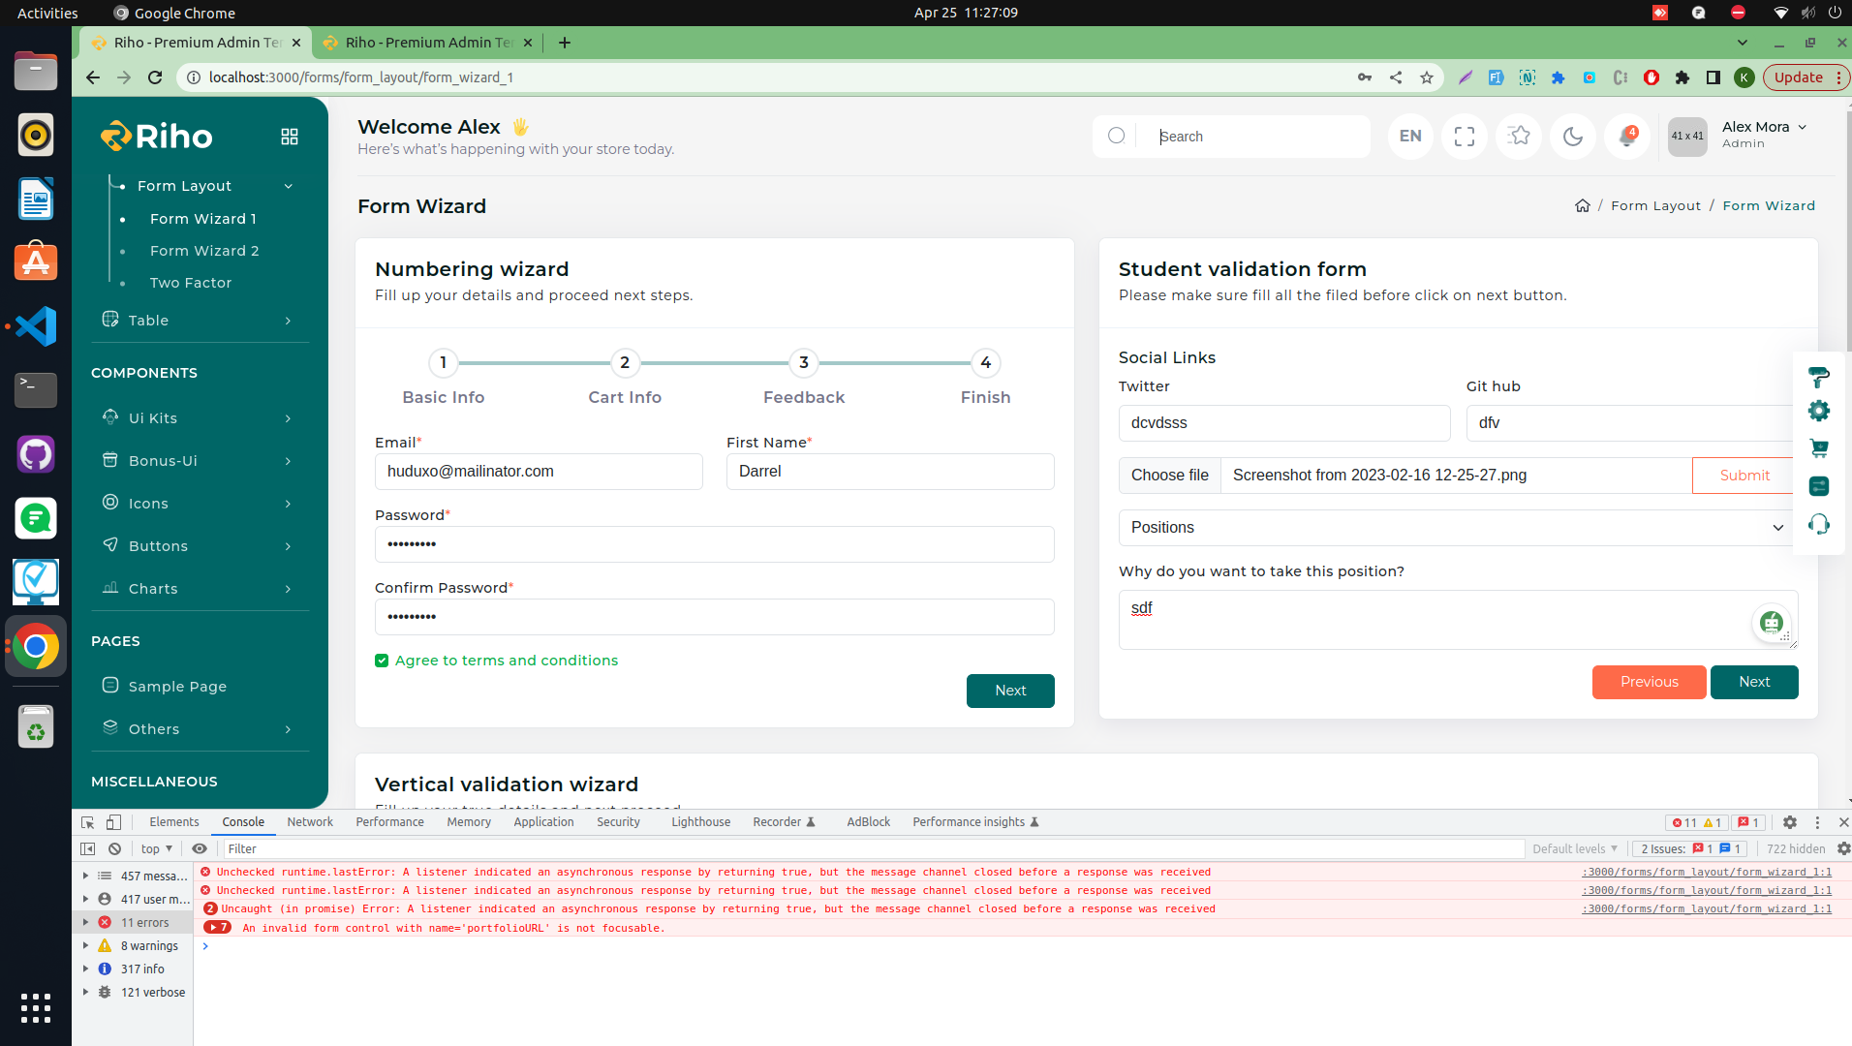The height and width of the screenshot is (1046, 1852).
Task: Open notifications via the bell icon
Action: (x=1627, y=137)
